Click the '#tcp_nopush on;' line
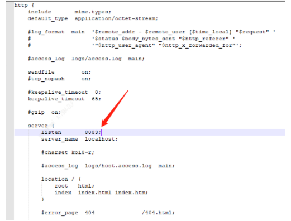This screenshot has height=221, width=291. 59,79
